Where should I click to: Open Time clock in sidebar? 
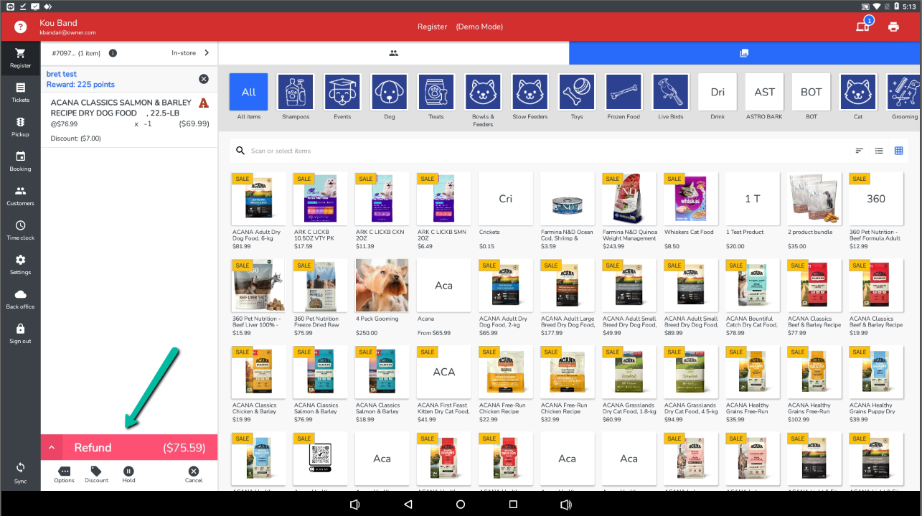coord(20,230)
